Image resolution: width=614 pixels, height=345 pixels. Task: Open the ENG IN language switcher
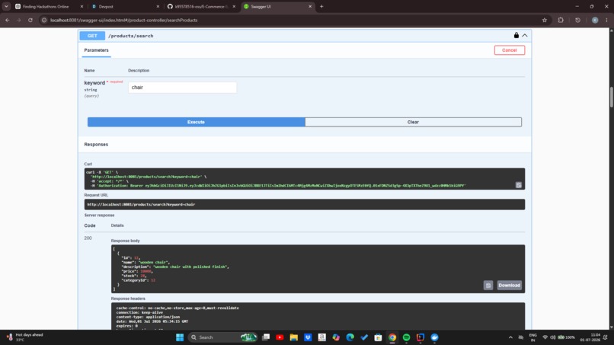tap(532, 337)
